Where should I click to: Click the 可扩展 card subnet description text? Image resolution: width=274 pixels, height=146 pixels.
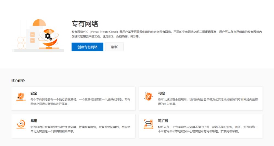tap(208, 129)
